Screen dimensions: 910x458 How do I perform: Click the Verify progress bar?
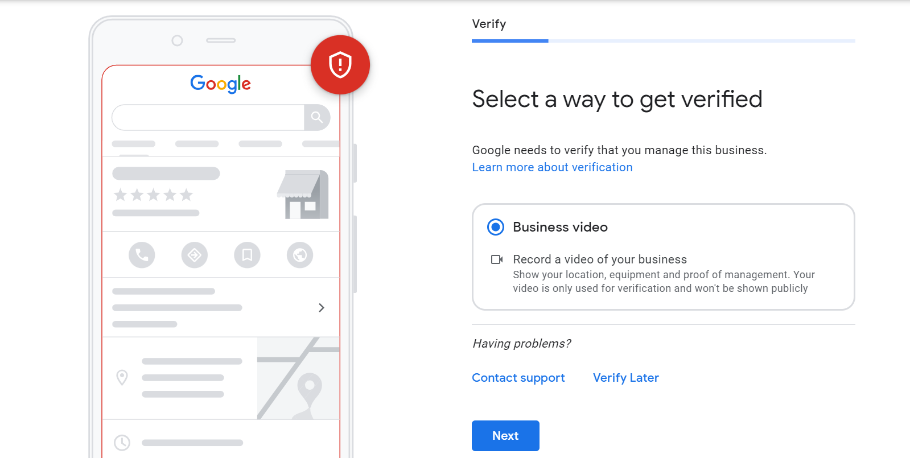663,41
